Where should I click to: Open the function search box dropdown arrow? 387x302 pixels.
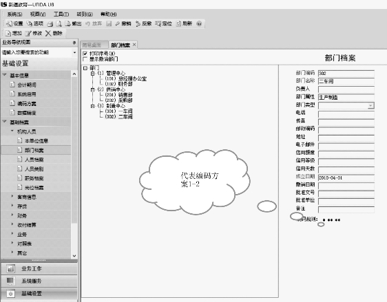tap(74, 52)
